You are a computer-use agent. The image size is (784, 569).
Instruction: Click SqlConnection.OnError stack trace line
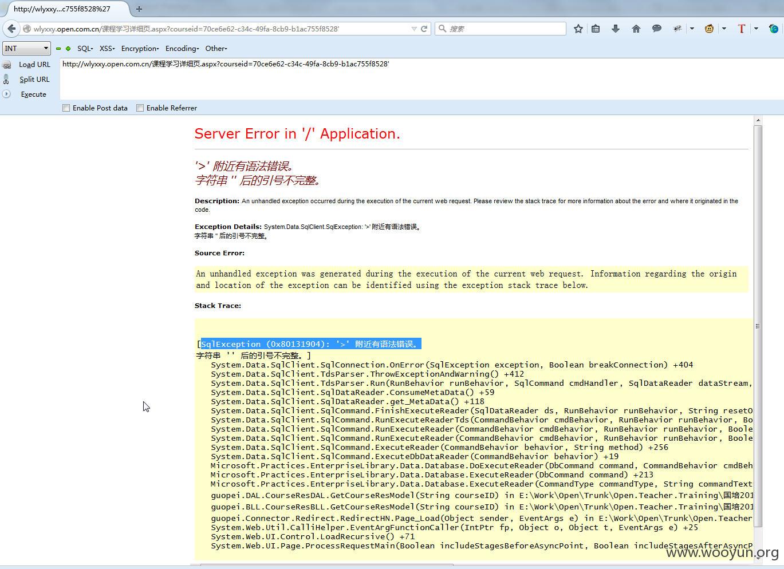[452, 365]
